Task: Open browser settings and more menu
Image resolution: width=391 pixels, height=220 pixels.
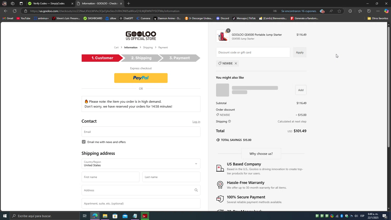Action: pyautogui.click(x=378, y=11)
